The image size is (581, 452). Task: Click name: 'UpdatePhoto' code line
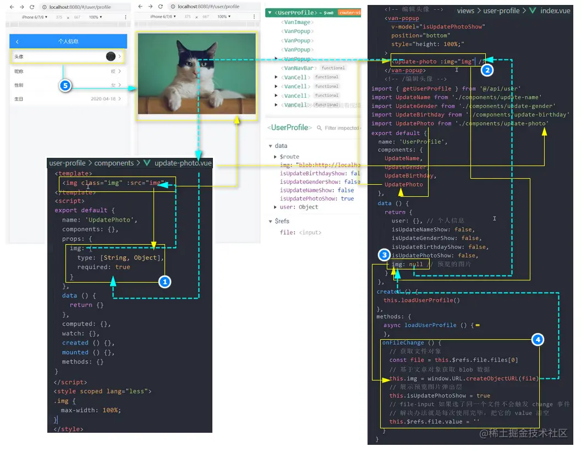[x=100, y=220]
